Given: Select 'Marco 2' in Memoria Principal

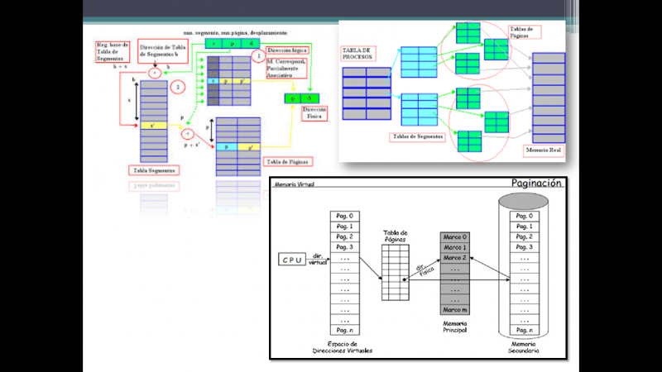Looking at the screenshot, I should point(455,258).
